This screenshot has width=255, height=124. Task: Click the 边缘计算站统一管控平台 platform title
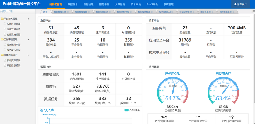point(21,4)
